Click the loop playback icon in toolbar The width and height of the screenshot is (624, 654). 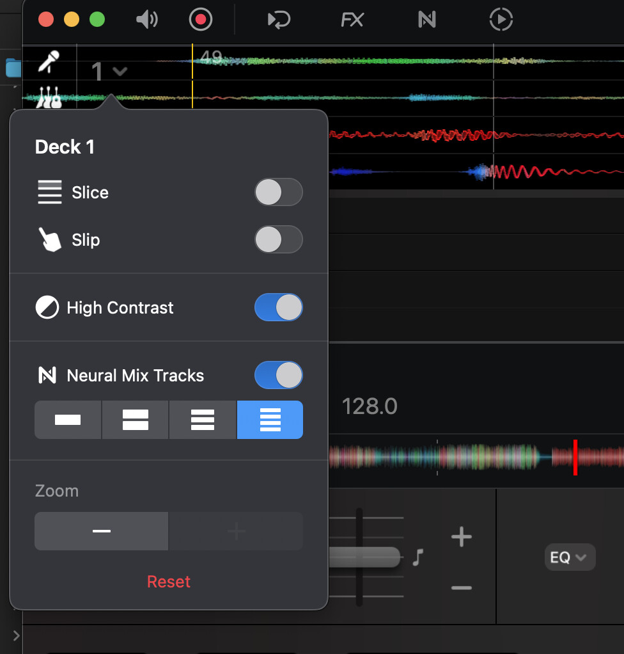pyautogui.click(x=279, y=20)
